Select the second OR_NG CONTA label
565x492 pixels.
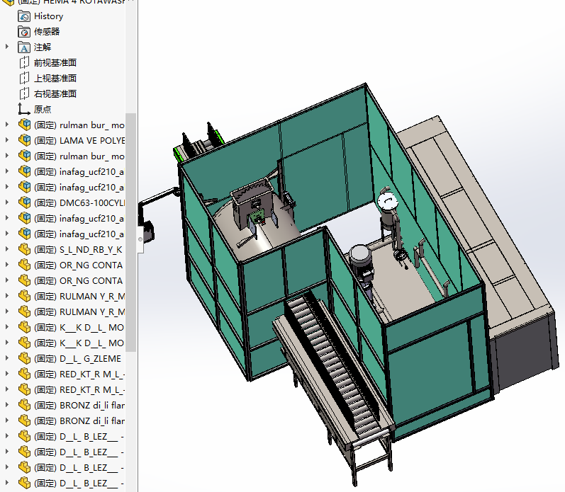tap(79, 281)
